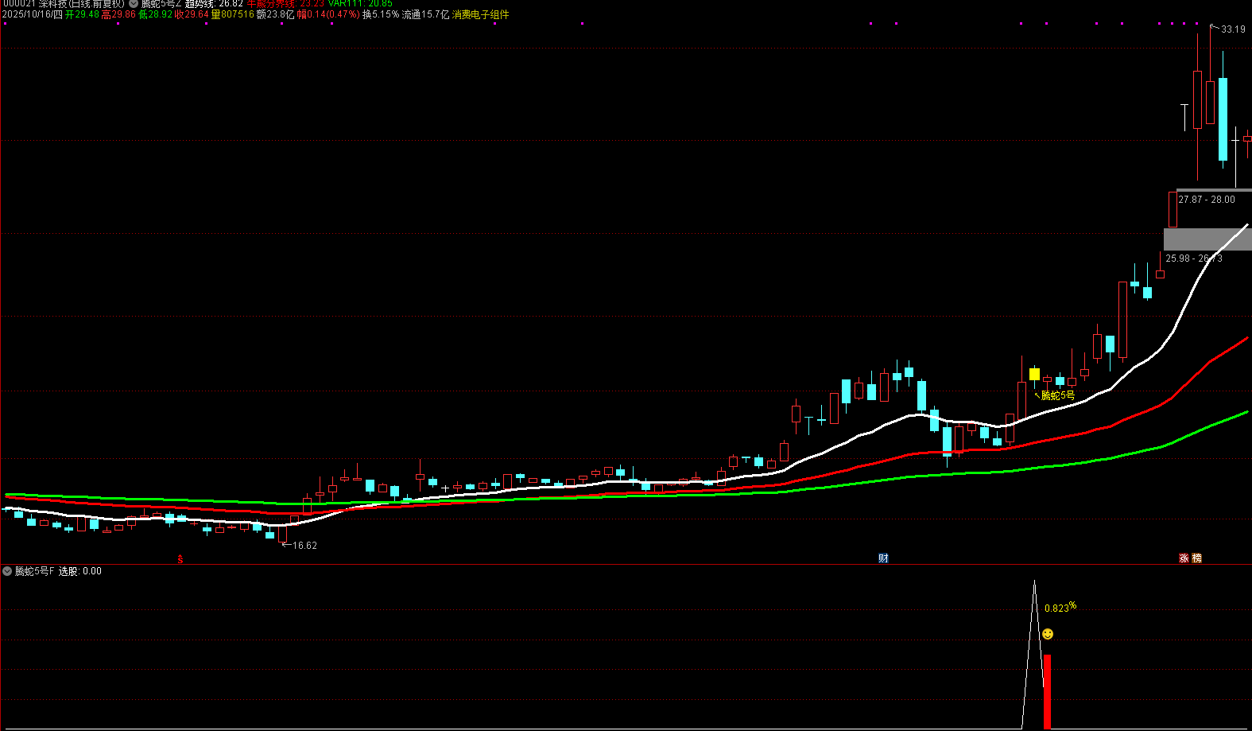Click the date 2025/10/16/四
Viewport: 1252px width, 731px height.
click(32, 14)
